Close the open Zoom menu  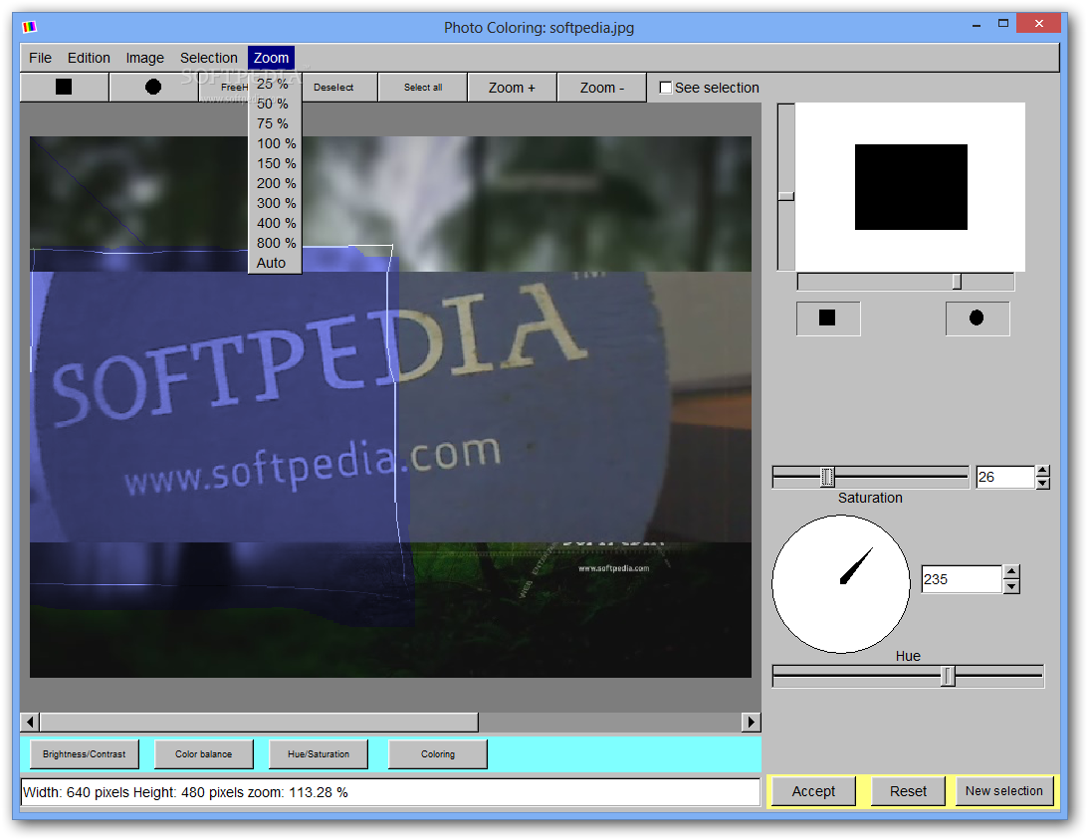272,58
